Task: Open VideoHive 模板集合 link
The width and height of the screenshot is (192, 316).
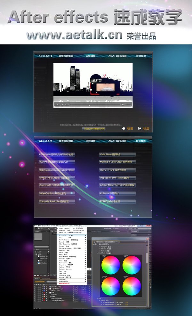Action: click(x=117, y=154)
